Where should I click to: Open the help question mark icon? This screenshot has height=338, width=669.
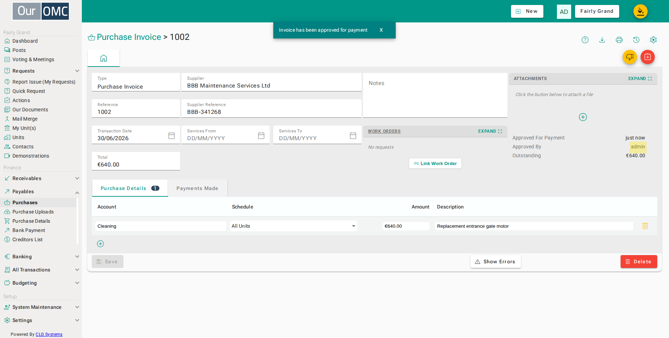[x=585, y=40]
